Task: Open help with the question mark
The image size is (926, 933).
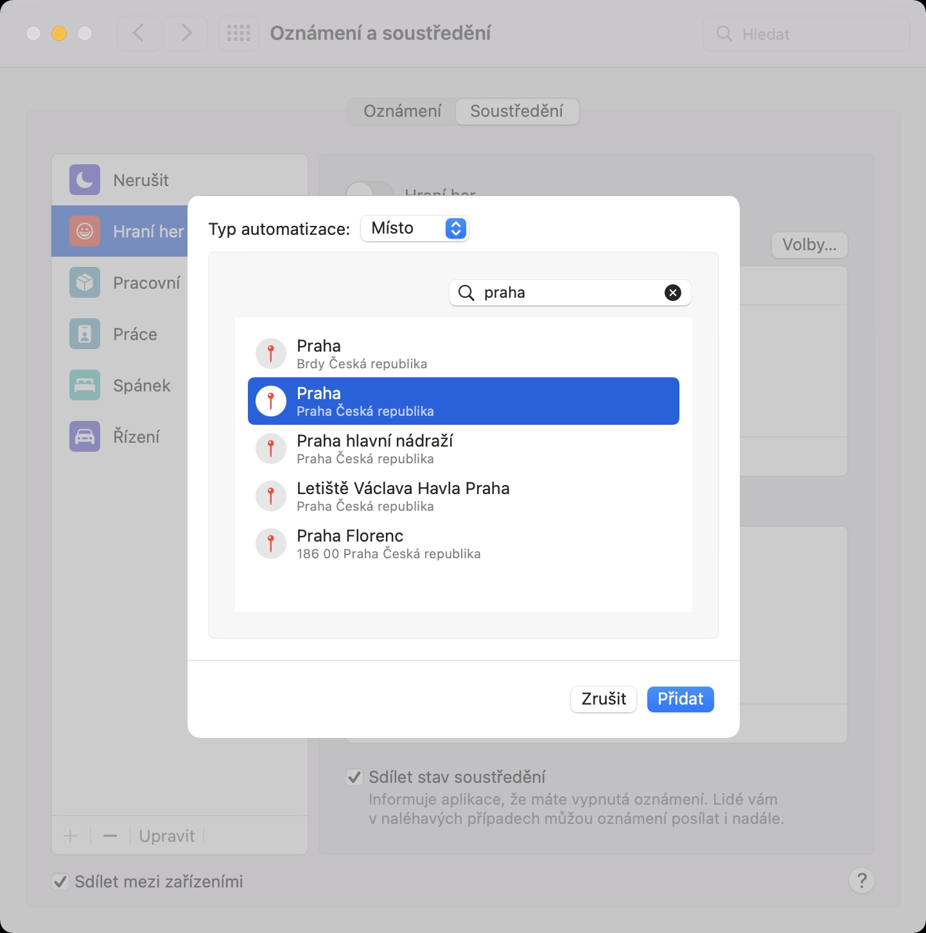Action: pyautogui.click(x=862, y=880)
